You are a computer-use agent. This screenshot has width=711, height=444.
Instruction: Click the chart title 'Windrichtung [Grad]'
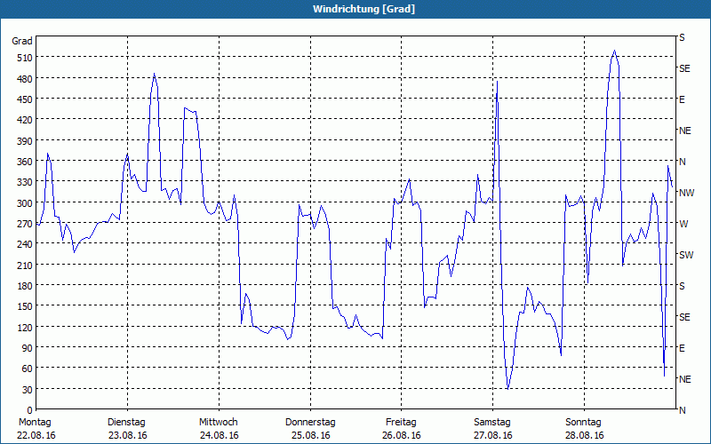363,9
